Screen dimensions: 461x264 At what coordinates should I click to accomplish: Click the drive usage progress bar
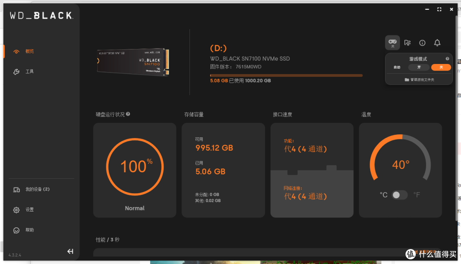click(x=286, y=75)
